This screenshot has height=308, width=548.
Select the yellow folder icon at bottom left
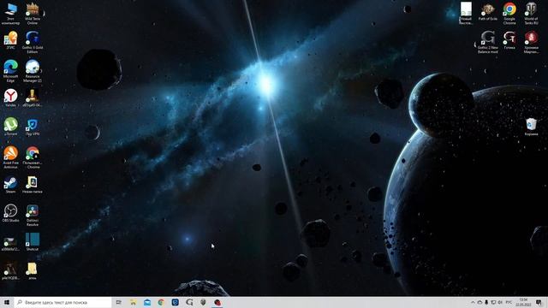[33, 270]
